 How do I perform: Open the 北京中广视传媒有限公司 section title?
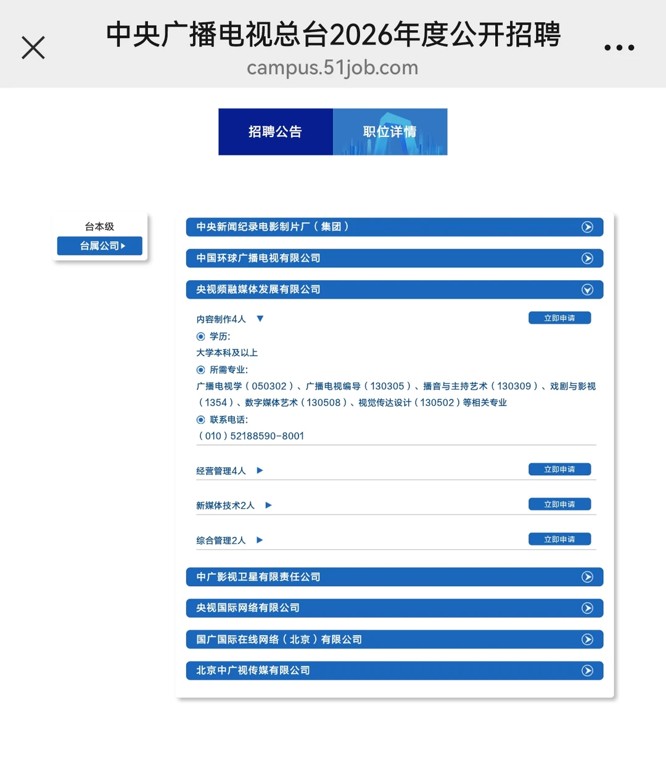[253, 670]
